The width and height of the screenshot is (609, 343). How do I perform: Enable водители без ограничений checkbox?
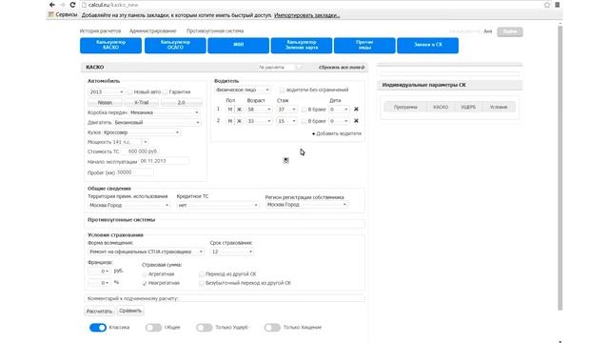click(x=283, y=90)
